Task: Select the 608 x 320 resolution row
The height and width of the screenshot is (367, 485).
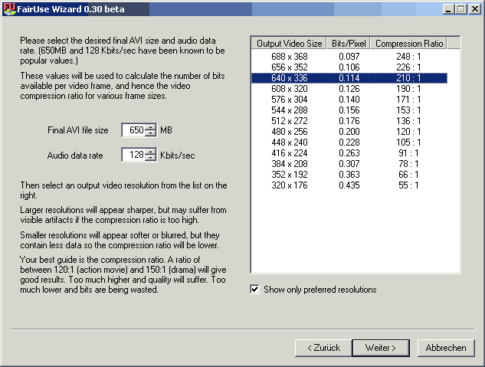Action: tap(349, 89)
